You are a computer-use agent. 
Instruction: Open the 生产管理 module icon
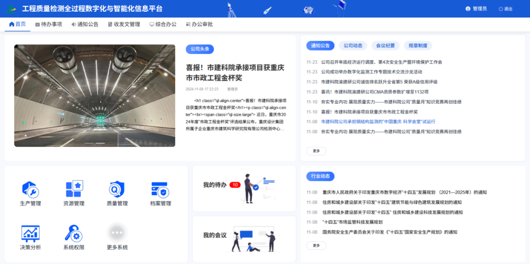click(x=30, y=189)
